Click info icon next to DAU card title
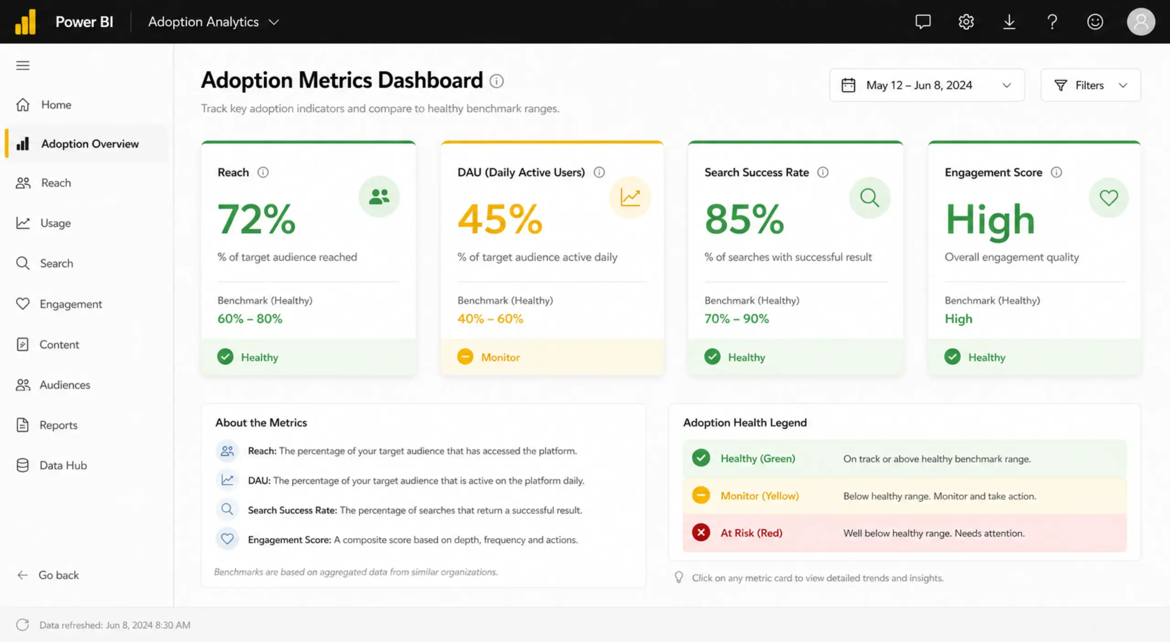The height and width of the screenshot is (642, 1170). 599,172
